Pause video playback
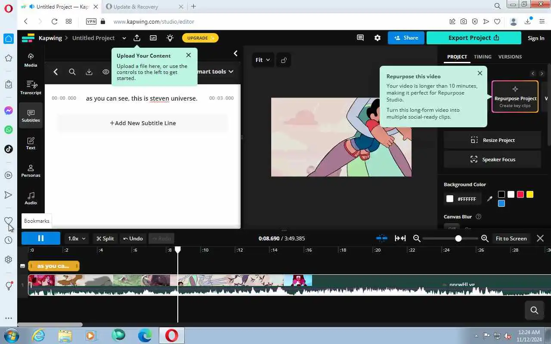This screenshot has height=344, width=551. [x=41, y=238]
